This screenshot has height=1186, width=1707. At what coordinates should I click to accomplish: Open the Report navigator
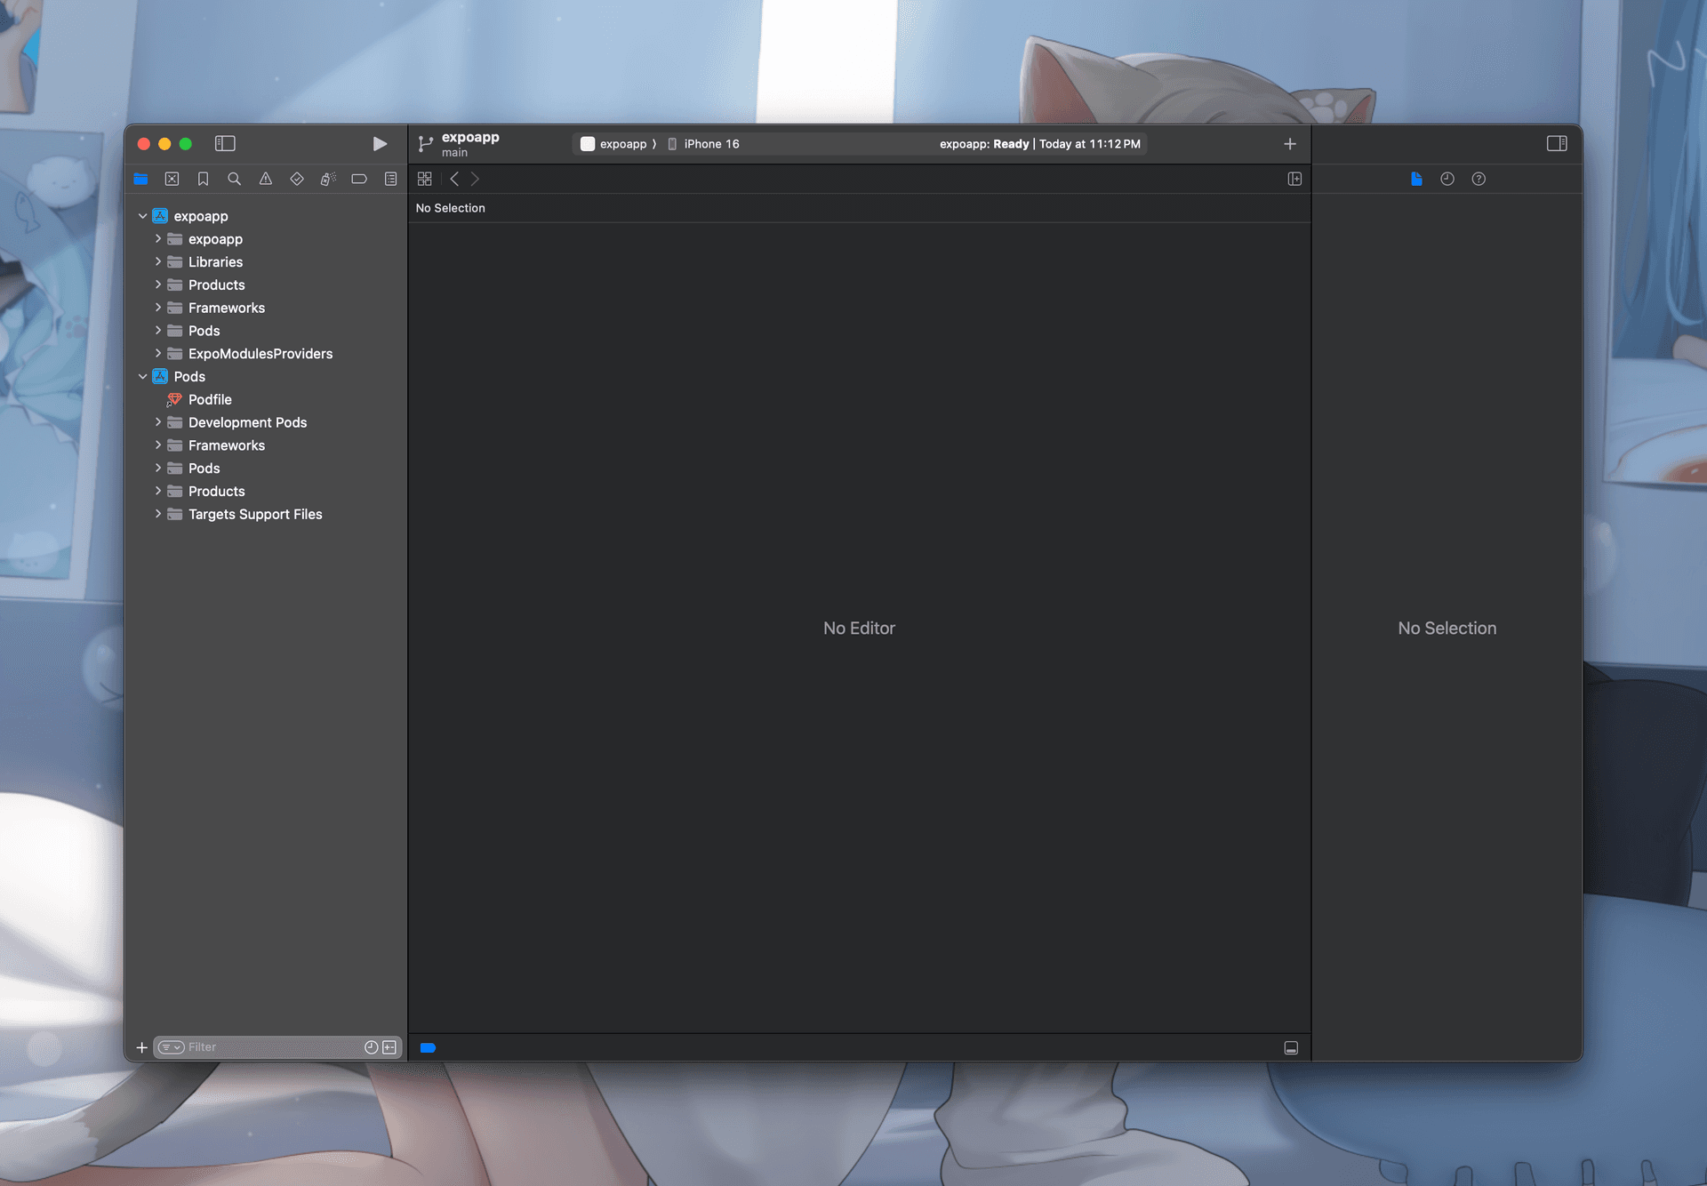tap(390, 179)
